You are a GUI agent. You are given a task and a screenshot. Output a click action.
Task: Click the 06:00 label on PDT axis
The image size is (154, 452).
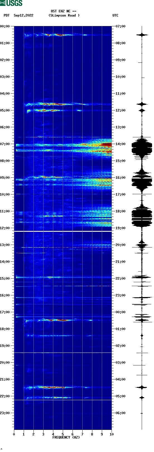[5, 127]
